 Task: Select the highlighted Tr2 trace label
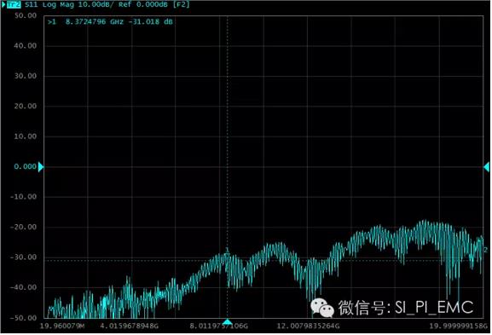click(x=13, y=5)
